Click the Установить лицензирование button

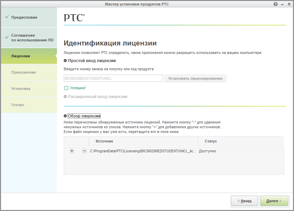click(195, 78)
